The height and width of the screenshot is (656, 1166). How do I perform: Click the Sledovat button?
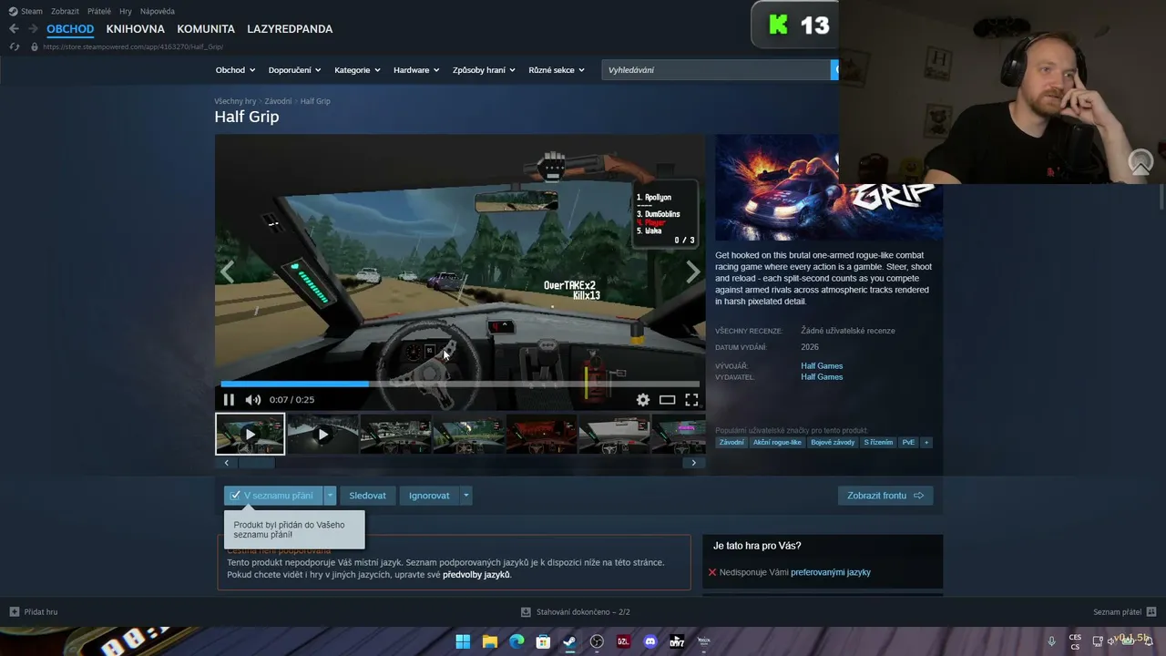point(367,496)
